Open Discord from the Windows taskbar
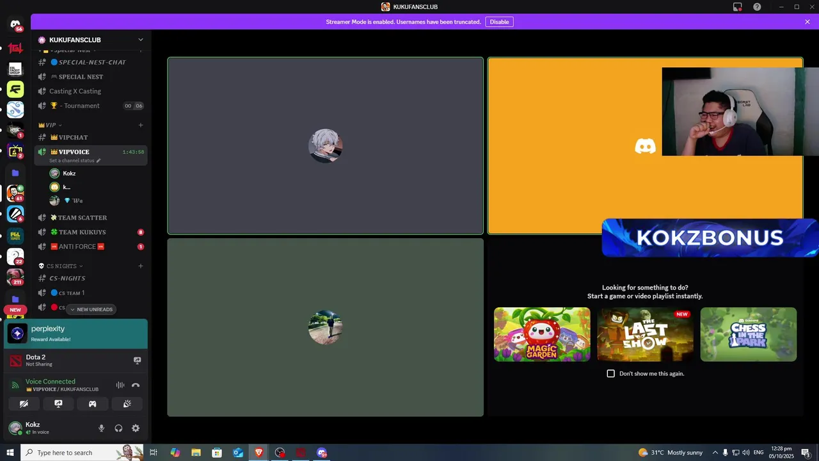The height and width of the screenshot is (461, 819). pos(322,453)
